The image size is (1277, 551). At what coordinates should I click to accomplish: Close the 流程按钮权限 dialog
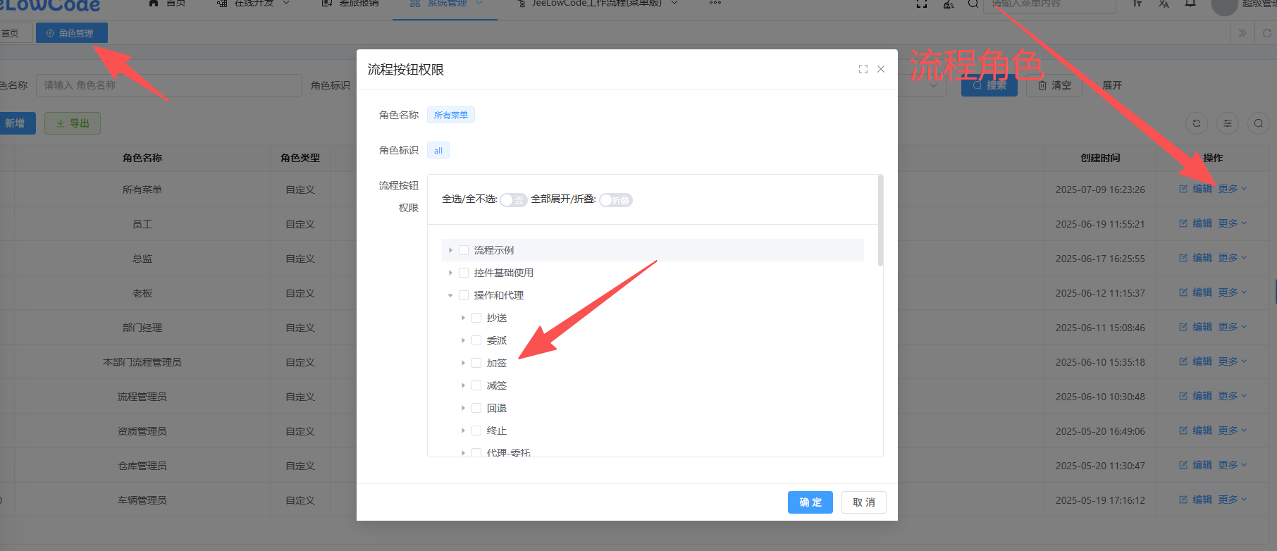[x=881, y=69]
